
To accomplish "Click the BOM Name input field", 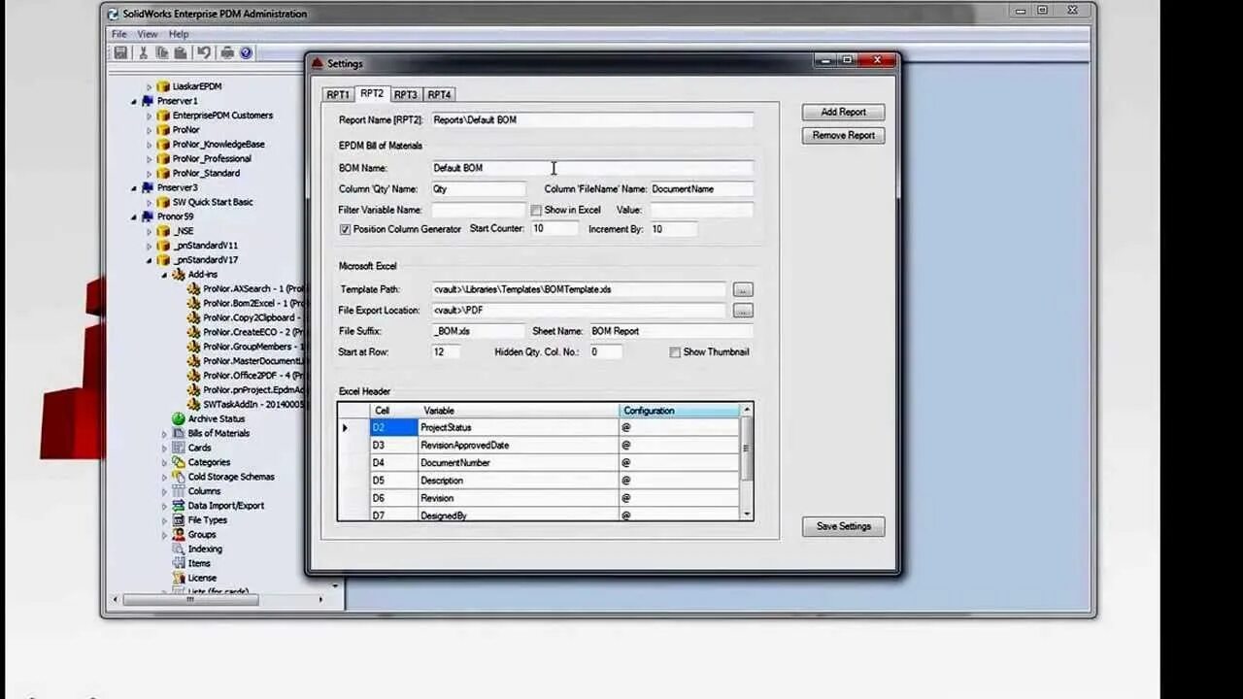I will (x=591, y=168).
